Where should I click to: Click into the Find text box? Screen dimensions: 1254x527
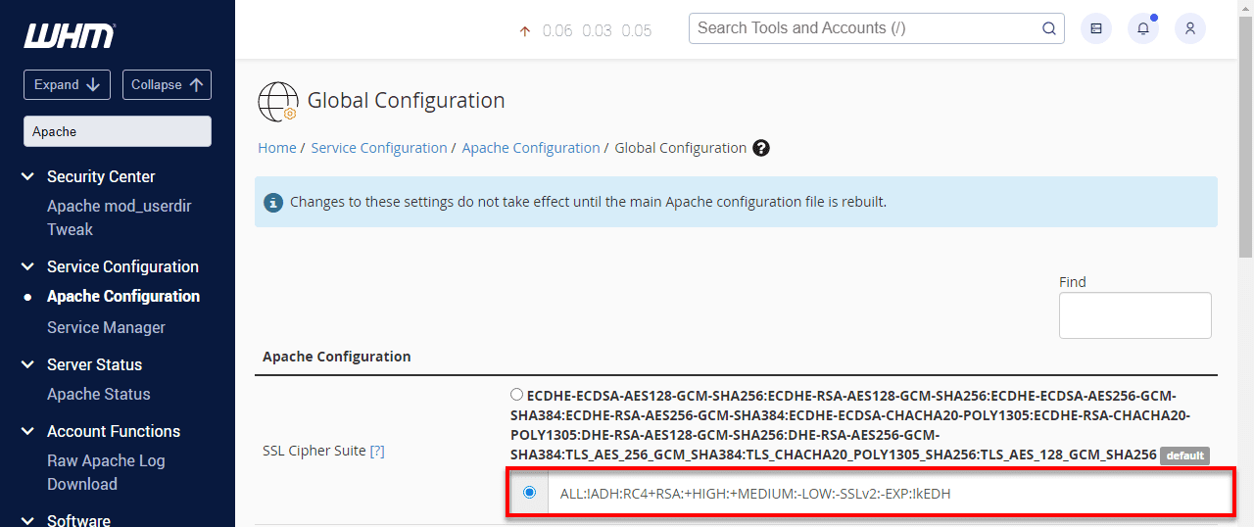coord(1134,315)
